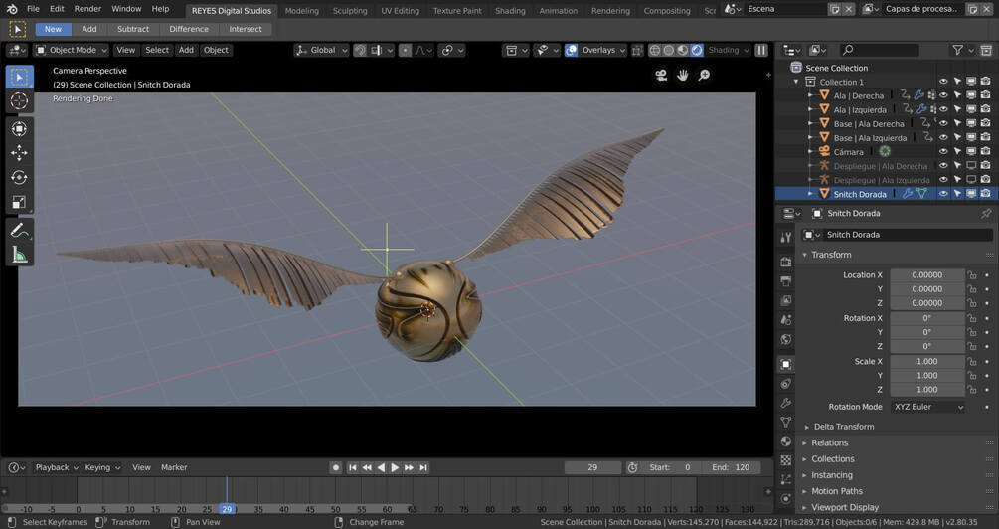999x529 pixels.
Task: Open the Render properties tab
Action: tap(786, 262)
